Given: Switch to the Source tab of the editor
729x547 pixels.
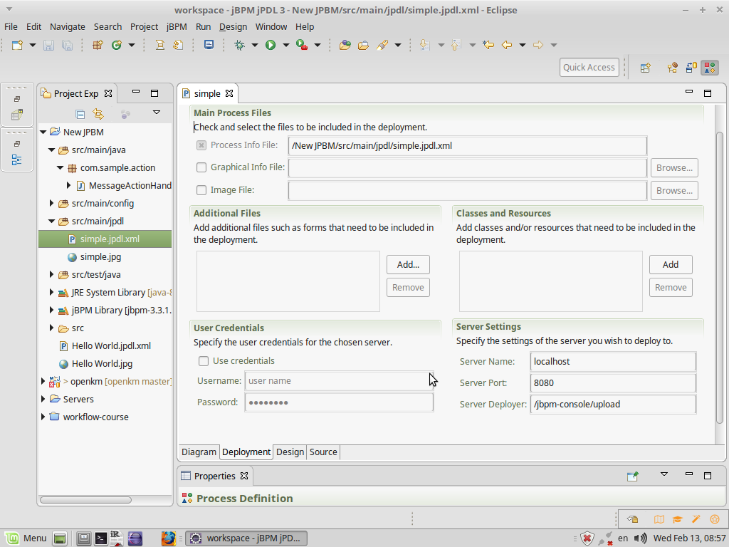Looking at the screenshot, I should point(323,452).
